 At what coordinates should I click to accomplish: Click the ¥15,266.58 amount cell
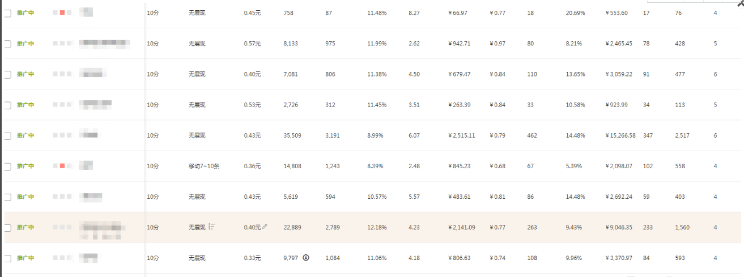[620, 135]
